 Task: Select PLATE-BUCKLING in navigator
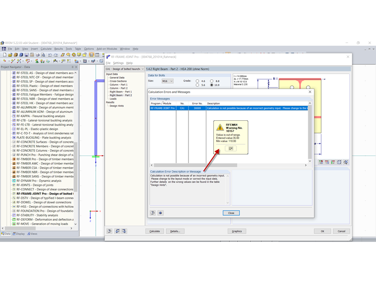pos(44,138)
